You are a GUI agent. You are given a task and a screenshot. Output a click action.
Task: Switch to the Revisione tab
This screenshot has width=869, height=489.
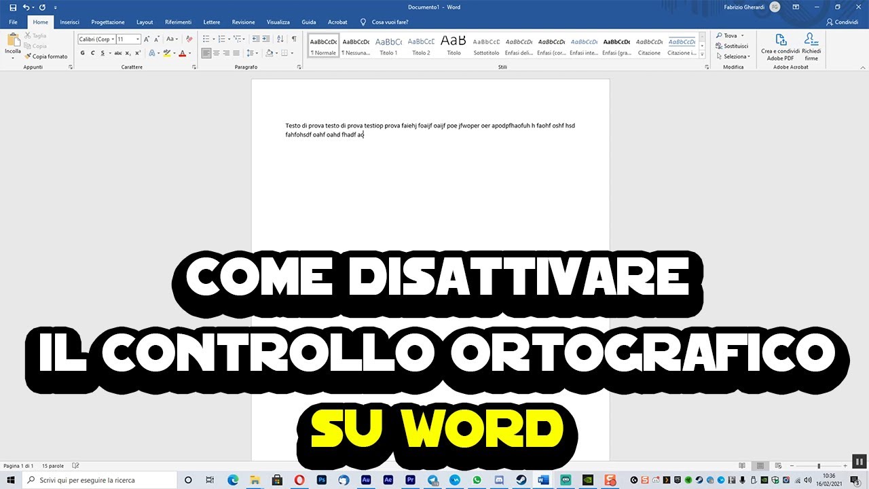(243, 22)
